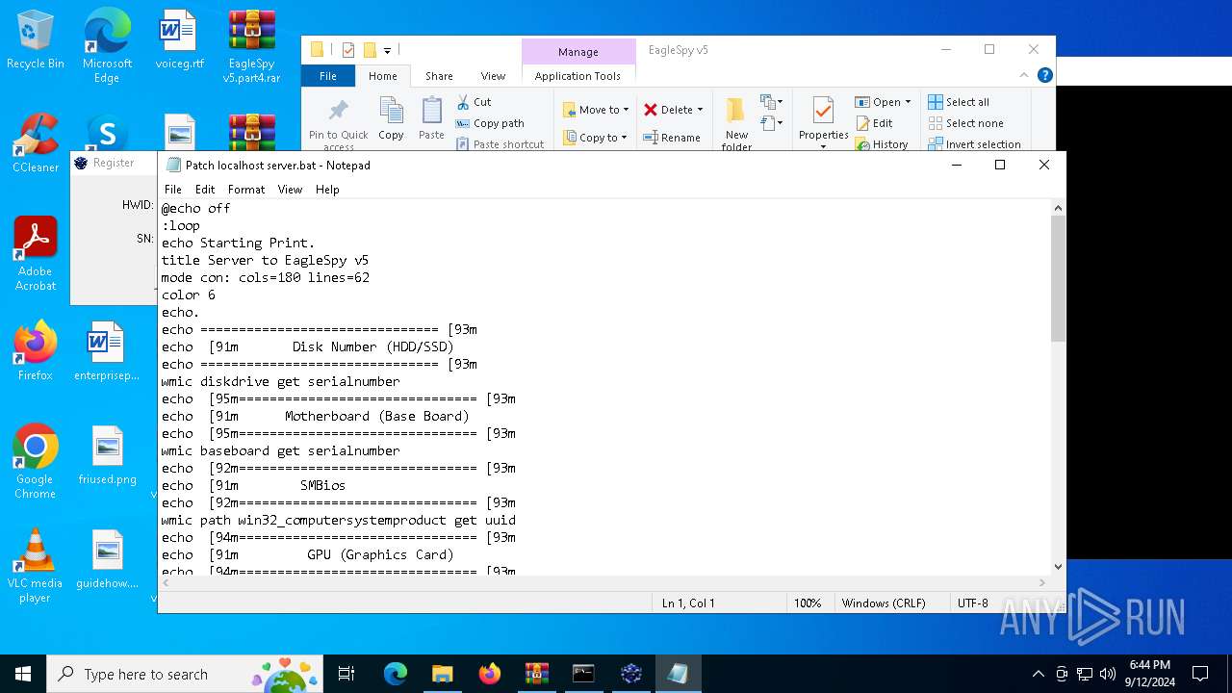Select the friused.png desktop file
Image resolution: width=1232 pixels, height=693 pixels.
click(107, 454)
